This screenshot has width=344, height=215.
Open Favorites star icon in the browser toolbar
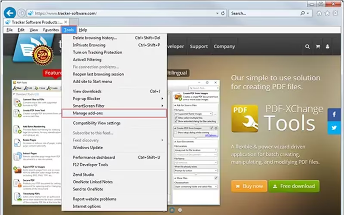point(327,13)
